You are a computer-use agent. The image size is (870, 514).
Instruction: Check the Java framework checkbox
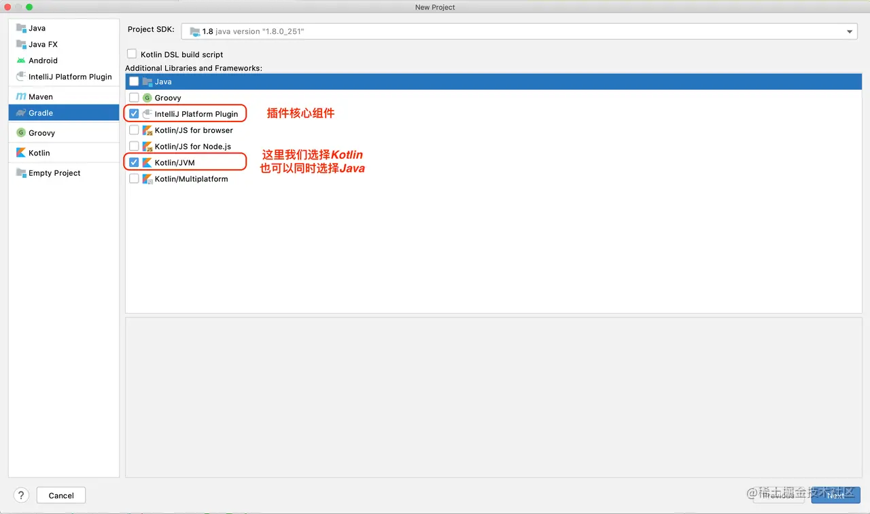pyautogui.click(x=134, y=81)
